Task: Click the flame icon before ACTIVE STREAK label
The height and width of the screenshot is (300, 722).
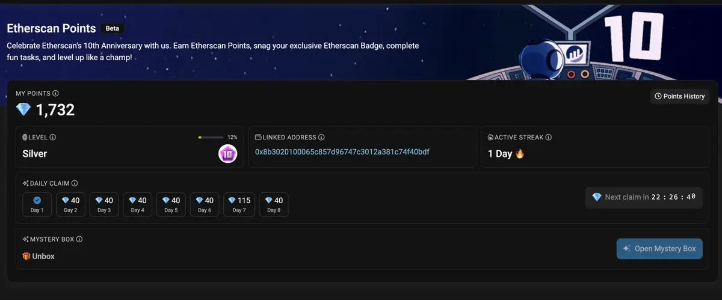Action: pyautogui.click(x=490, y=138)
